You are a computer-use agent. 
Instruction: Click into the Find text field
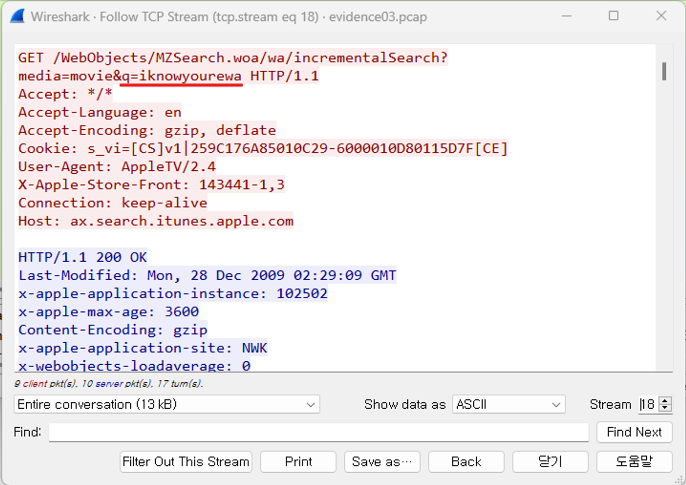point(318,432)
